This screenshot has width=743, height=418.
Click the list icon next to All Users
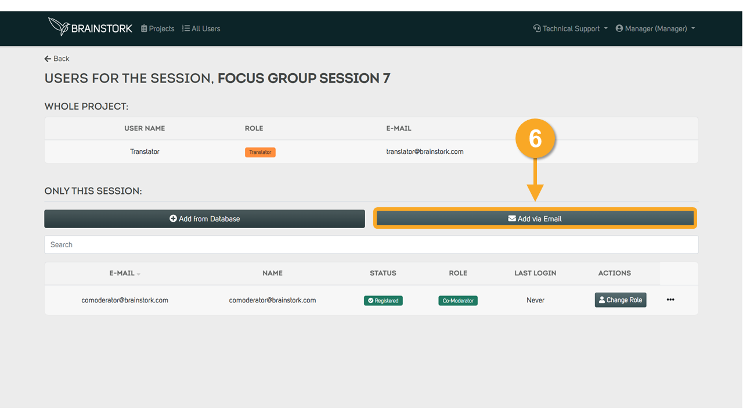tap(186, 28)
